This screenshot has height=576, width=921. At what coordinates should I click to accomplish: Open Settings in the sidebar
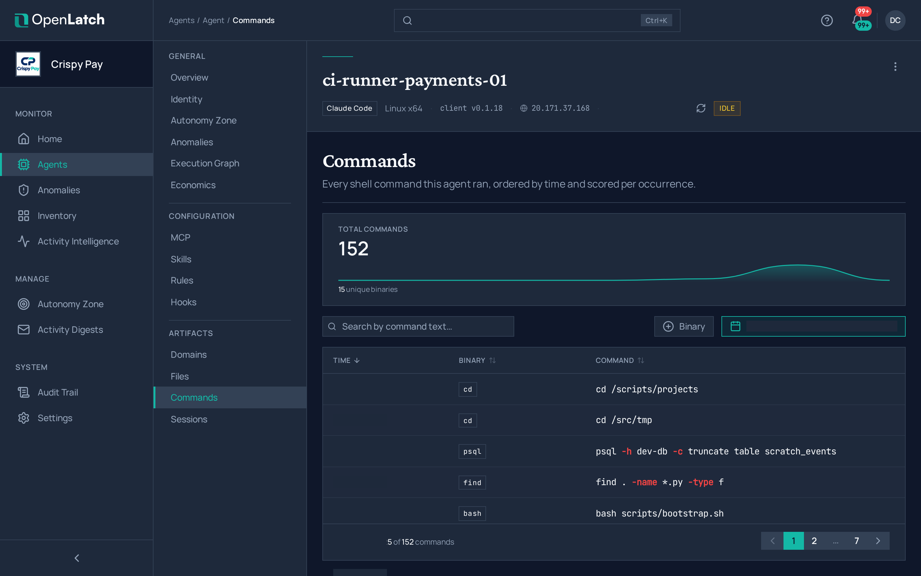pos(76,418)
